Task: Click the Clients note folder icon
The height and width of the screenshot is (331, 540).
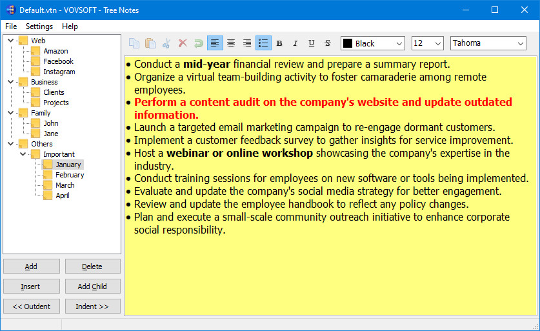Action: click(x=35, y=92)
